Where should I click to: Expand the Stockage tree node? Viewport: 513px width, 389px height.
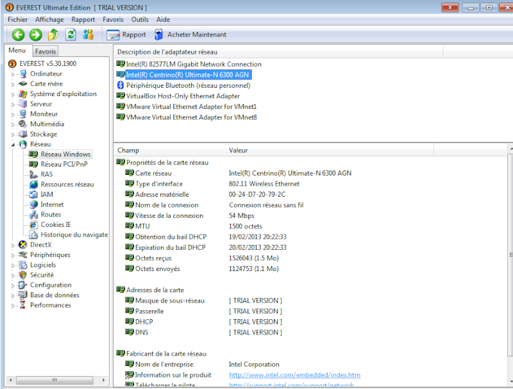(x=13, y=135)
